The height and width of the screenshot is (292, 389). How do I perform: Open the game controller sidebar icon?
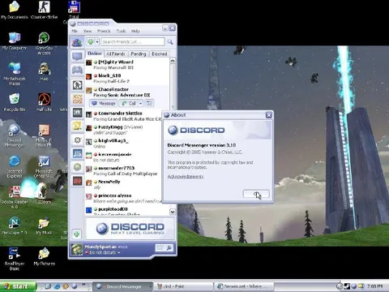[77, 71]
